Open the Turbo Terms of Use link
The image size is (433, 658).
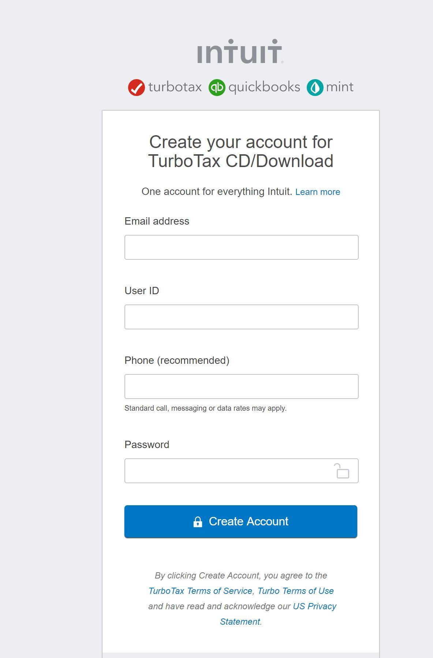coord(295,591)
